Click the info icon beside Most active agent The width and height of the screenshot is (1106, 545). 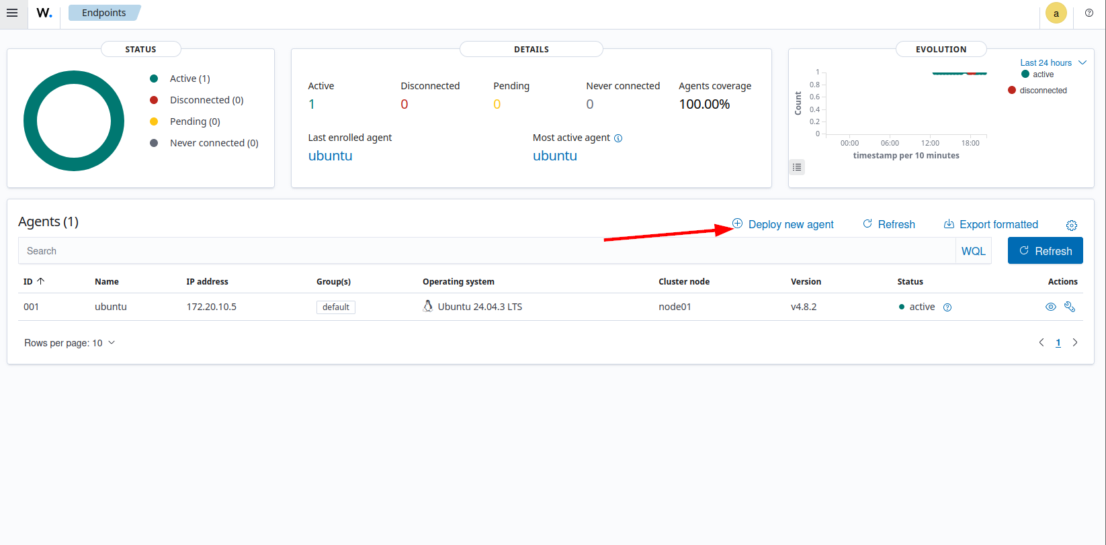tap(618, 138)
